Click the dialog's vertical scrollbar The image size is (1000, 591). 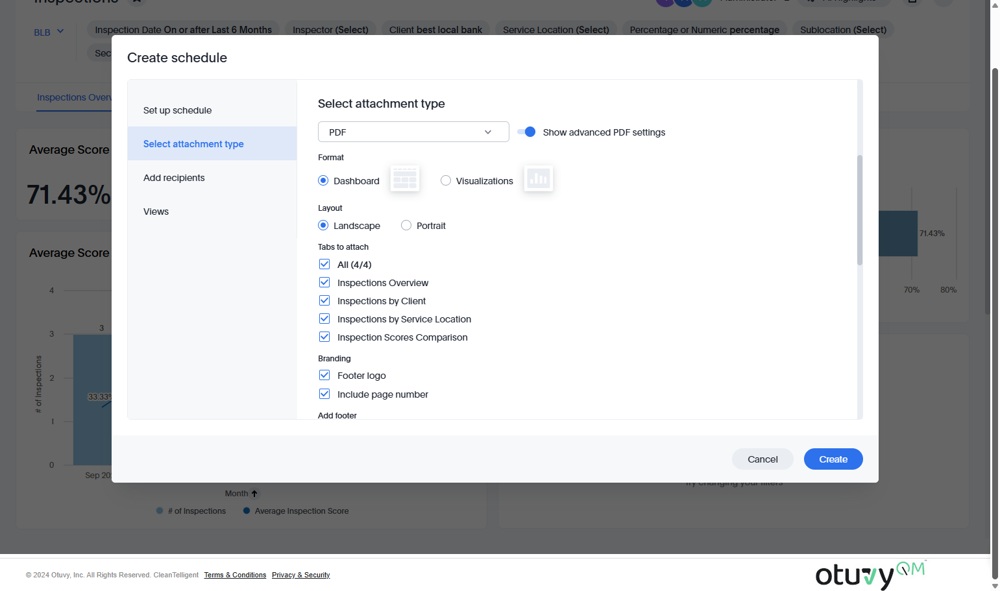tap(860, 210)
